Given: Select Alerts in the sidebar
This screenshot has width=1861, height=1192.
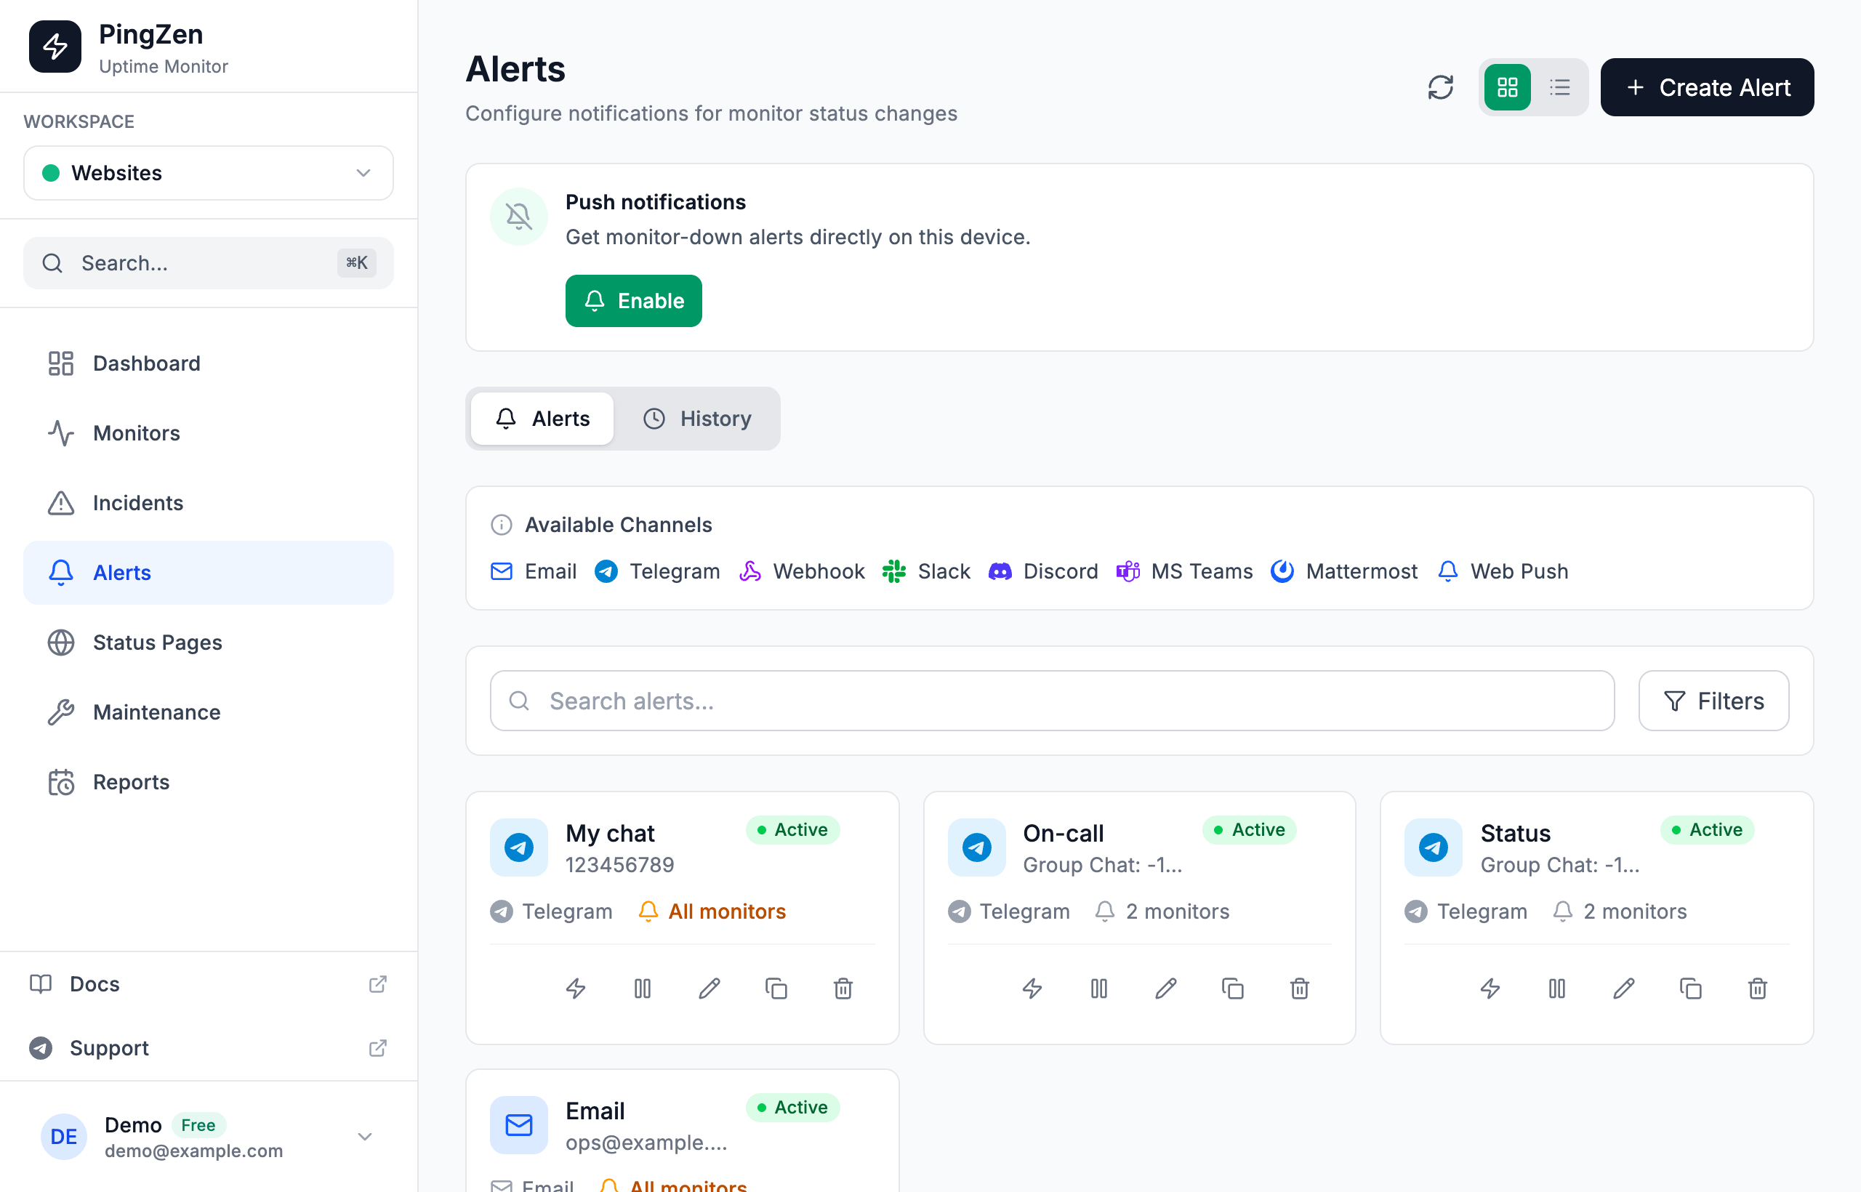Looking at the screenshot, I should tap(208, 572).
